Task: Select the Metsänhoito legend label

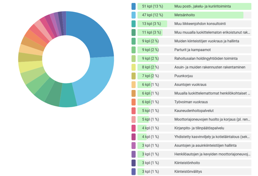Action: tap(184, 15)
